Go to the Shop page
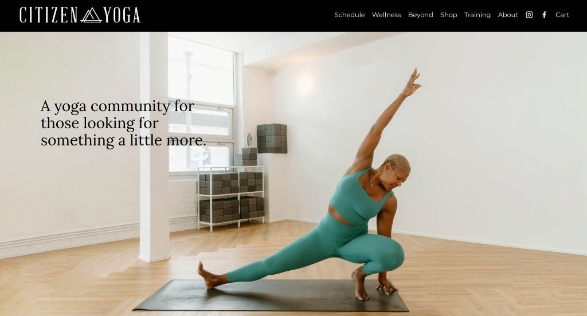 (448, 15)
